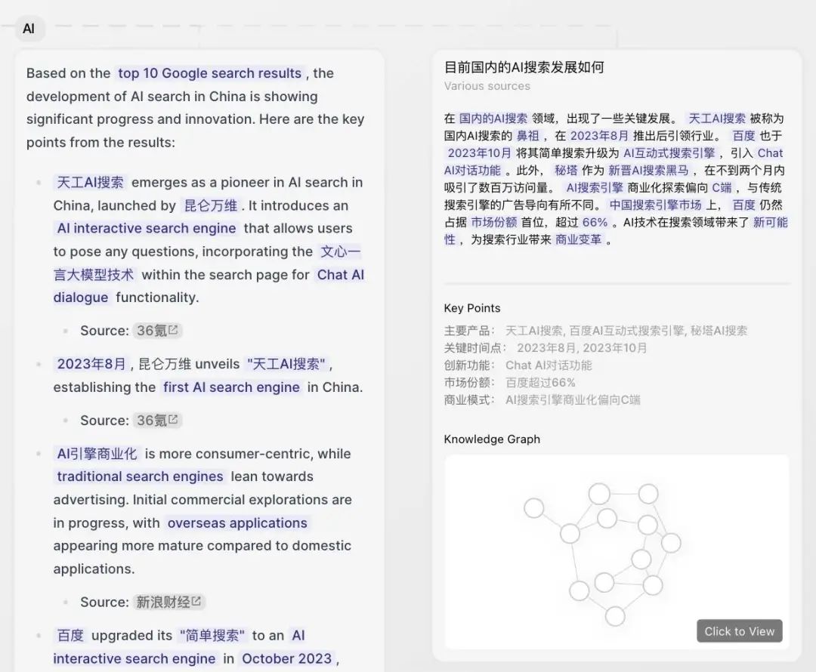The width and height of the screenshot is (816, 672).
Task: Click the highlighted term 文心一言大模型技术
Action: (x=207, y=264)
